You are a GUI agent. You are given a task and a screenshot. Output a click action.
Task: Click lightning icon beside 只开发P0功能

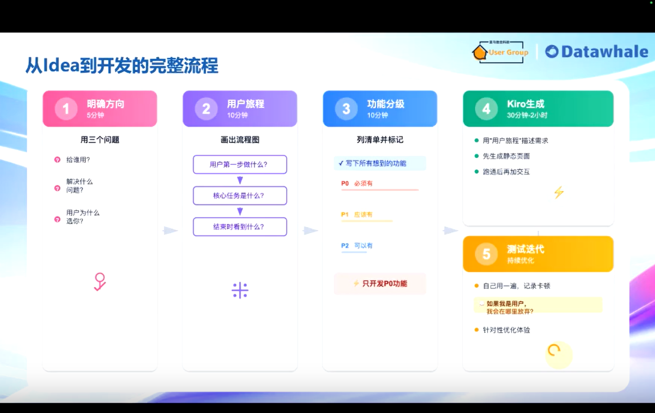pyautogui.click(x=356, y=284)
